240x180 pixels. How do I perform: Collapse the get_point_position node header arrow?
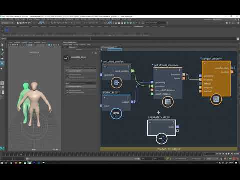click(105, 66)
